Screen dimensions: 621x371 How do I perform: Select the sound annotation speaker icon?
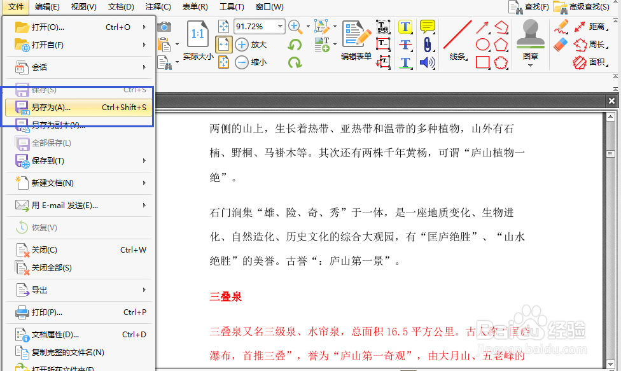(428, 62)
